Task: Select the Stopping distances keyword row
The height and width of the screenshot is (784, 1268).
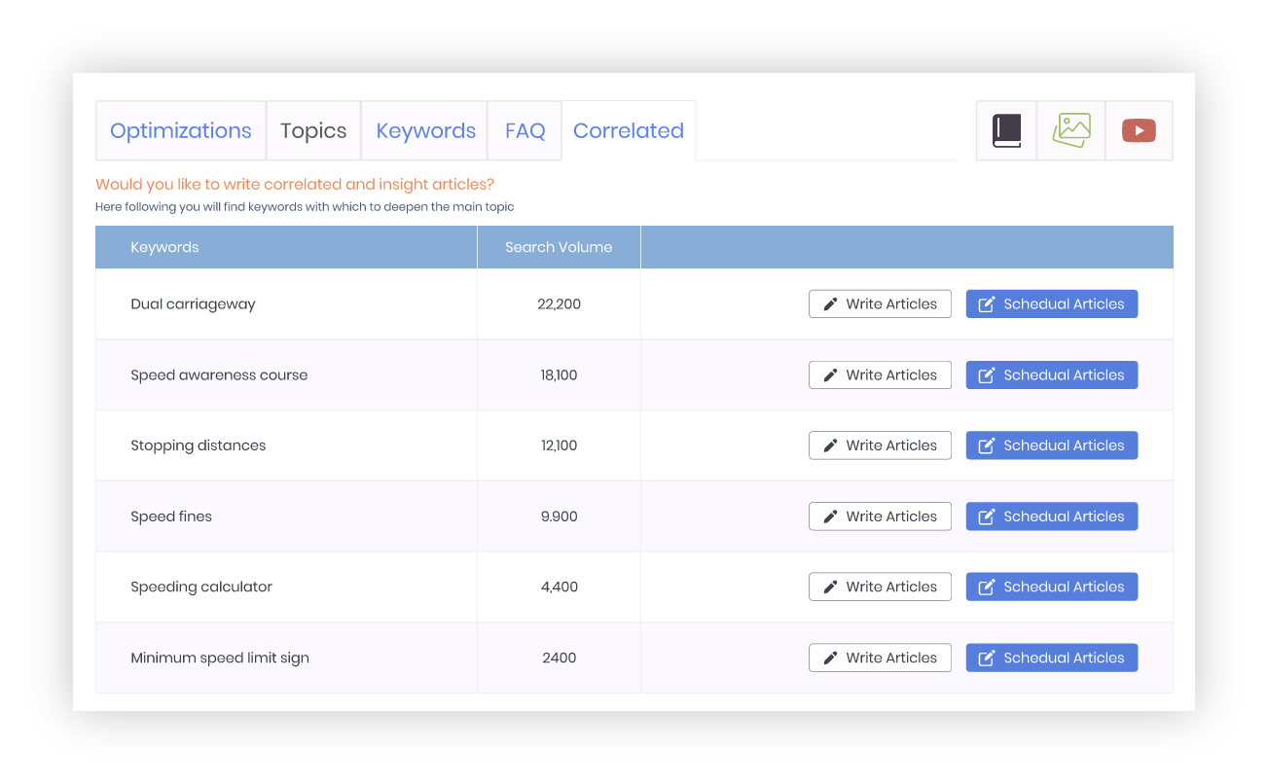Action: pyautogui.click(x=199, y=445)
